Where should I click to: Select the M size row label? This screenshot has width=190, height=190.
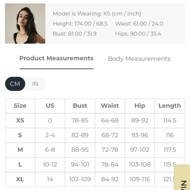click(20, 150)
